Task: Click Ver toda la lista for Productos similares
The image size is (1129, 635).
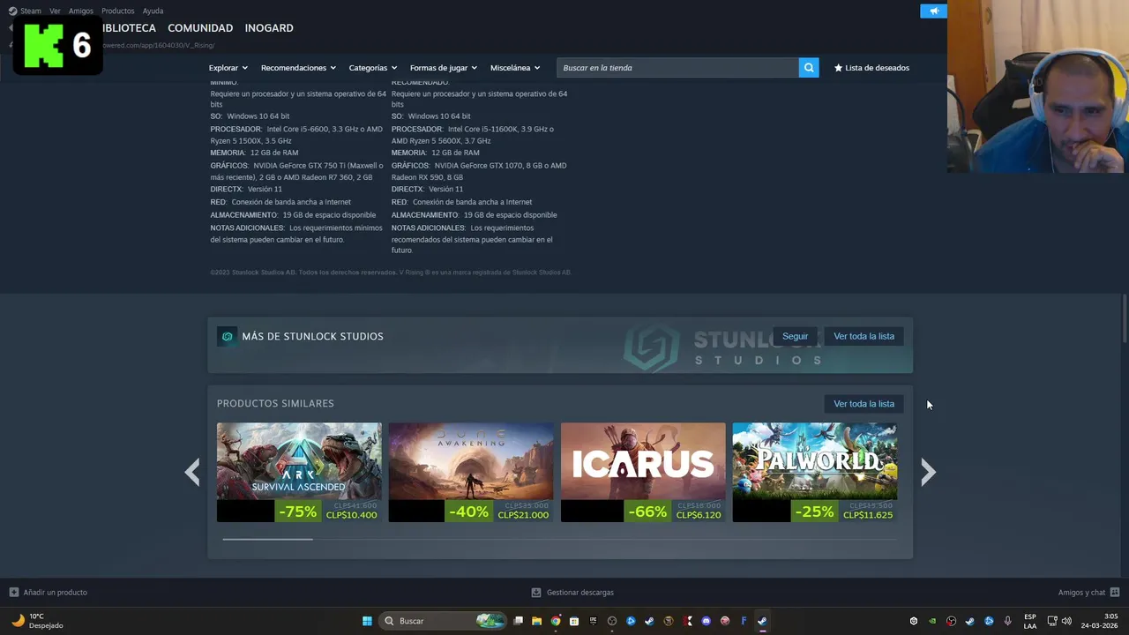Action: pyautogui.click(x=864, y=404)
